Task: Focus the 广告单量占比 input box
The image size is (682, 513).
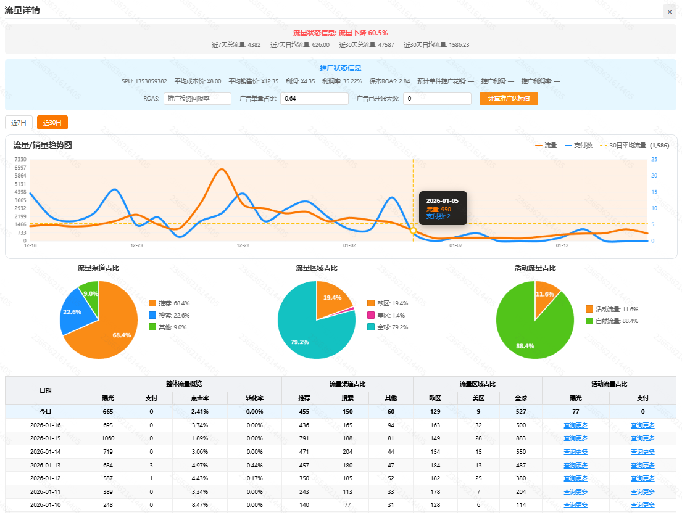Action: pyautogui.click(x=314, y=99)
